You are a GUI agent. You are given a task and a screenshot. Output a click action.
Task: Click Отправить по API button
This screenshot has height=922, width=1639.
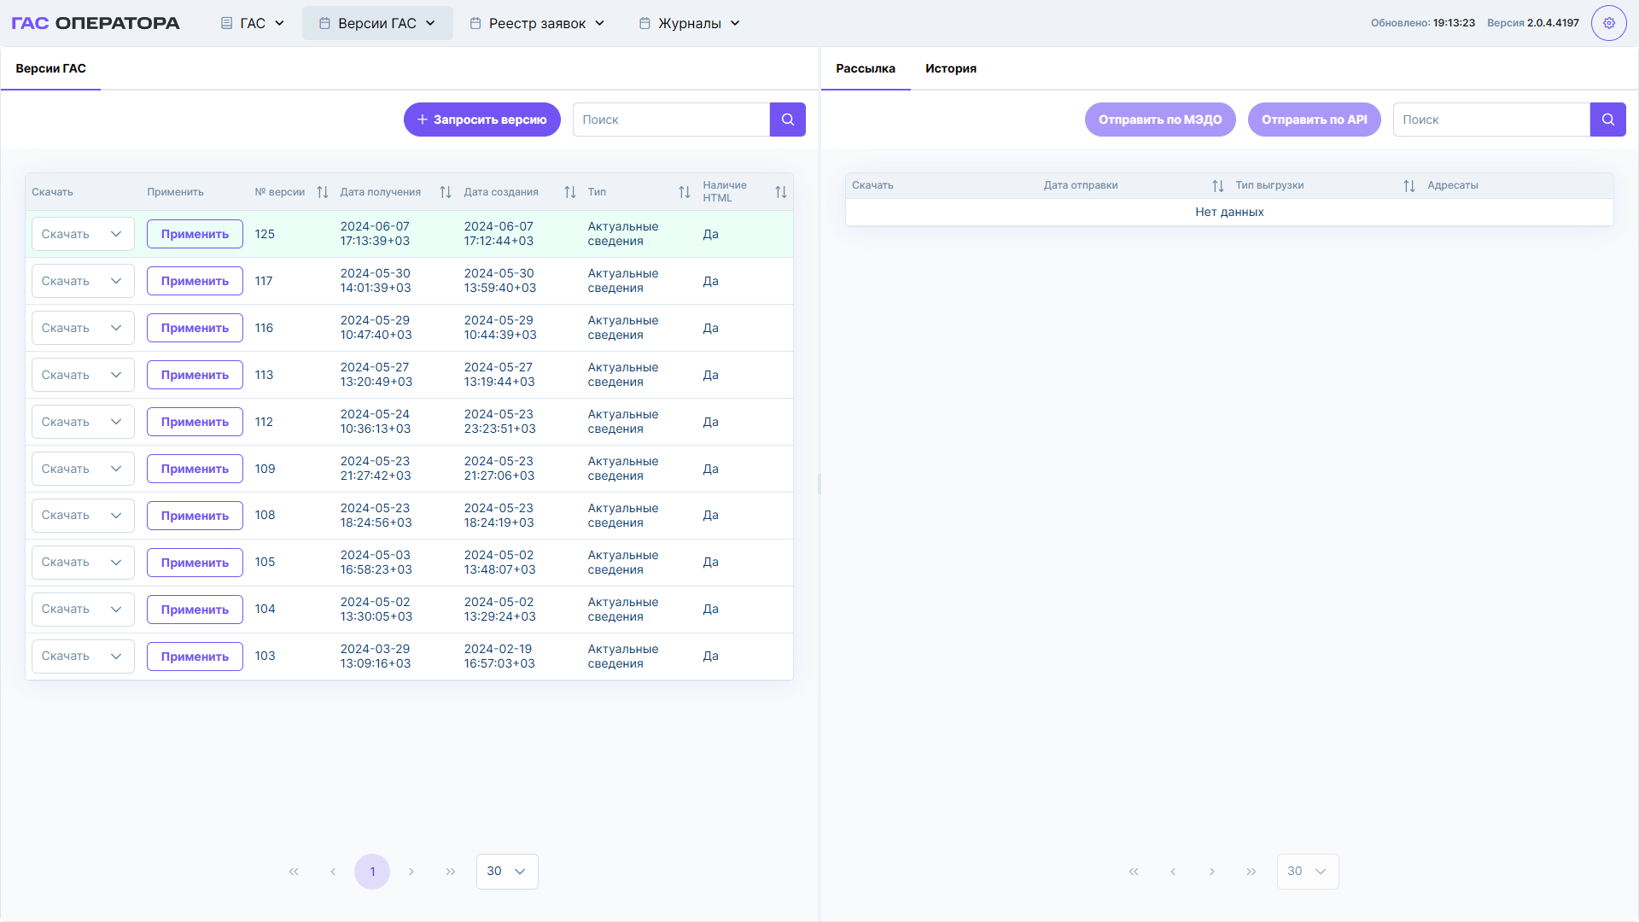pos(1315,120)
